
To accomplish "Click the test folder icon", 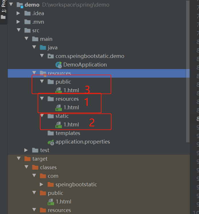I will click(x=35, y=150).
